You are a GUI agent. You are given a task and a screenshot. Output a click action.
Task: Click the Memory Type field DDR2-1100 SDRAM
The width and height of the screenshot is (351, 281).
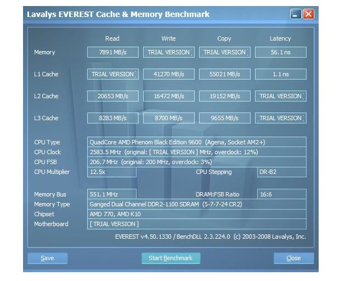tap(197, 204)
